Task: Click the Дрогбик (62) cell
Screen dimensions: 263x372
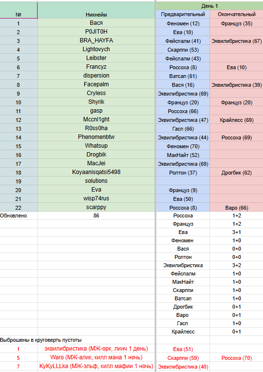Action: (237, 173)
